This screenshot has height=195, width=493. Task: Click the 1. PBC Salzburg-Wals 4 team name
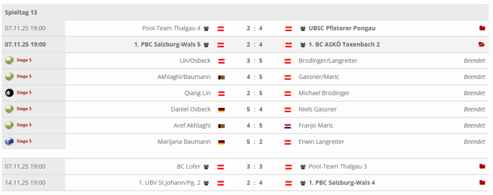click(342, 183)
